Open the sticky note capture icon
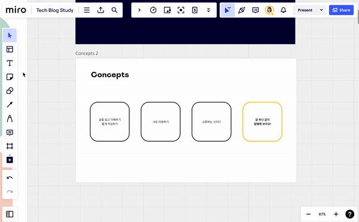The image size is (359, 222). pyautogui.click(x=167, y=10)
